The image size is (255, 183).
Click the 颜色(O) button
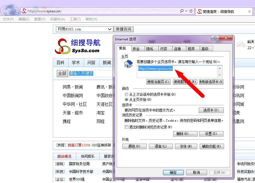[134, 146]
